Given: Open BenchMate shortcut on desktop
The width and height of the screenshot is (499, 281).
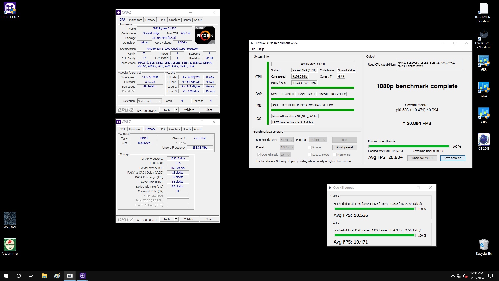Looking at the screenshot, I should [484, 12].
